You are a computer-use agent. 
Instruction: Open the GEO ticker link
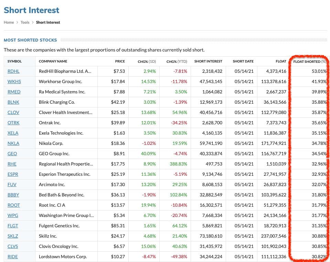tap(12, 153)
